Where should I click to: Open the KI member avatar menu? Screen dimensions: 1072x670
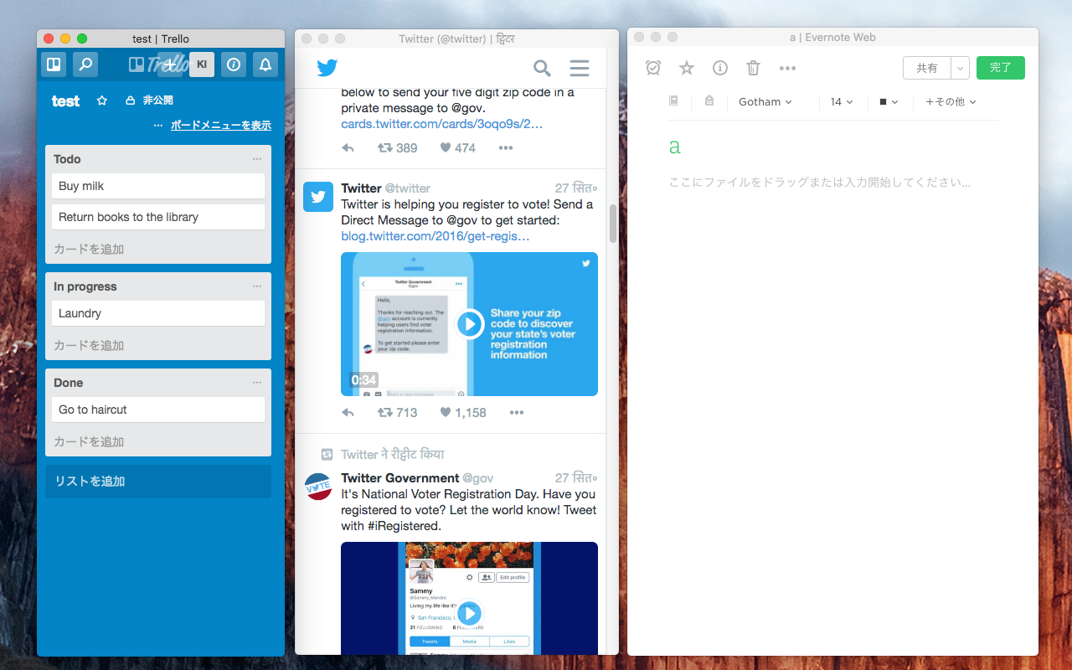[202, 64]
